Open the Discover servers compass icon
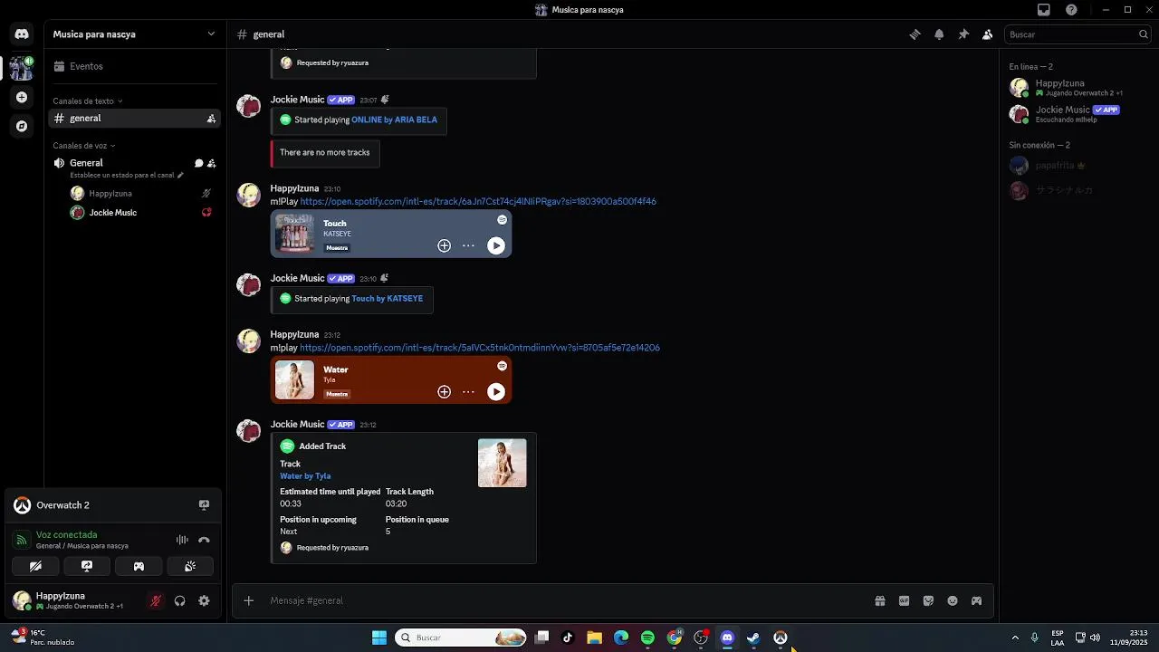This screenshot has width=1159, height=652. pos(22,126)
